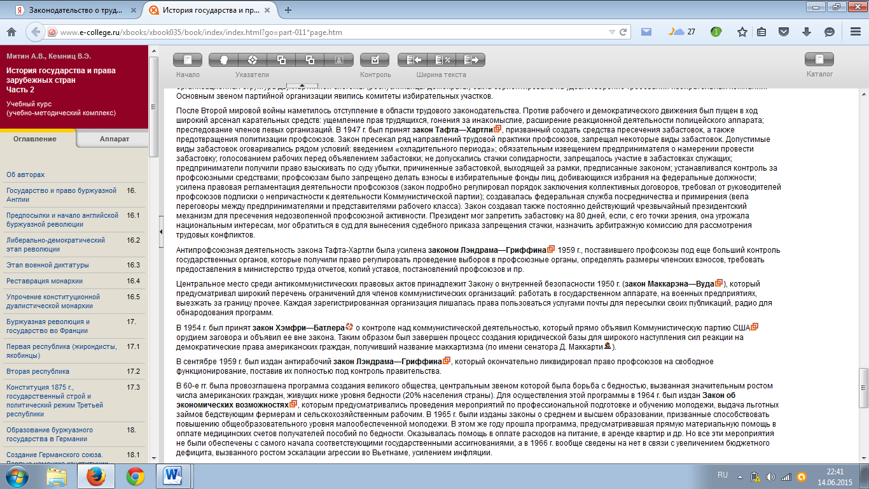Open Либерально-демократический этап революции section
This screenshot has height=489, width=869.
[55, 244]
